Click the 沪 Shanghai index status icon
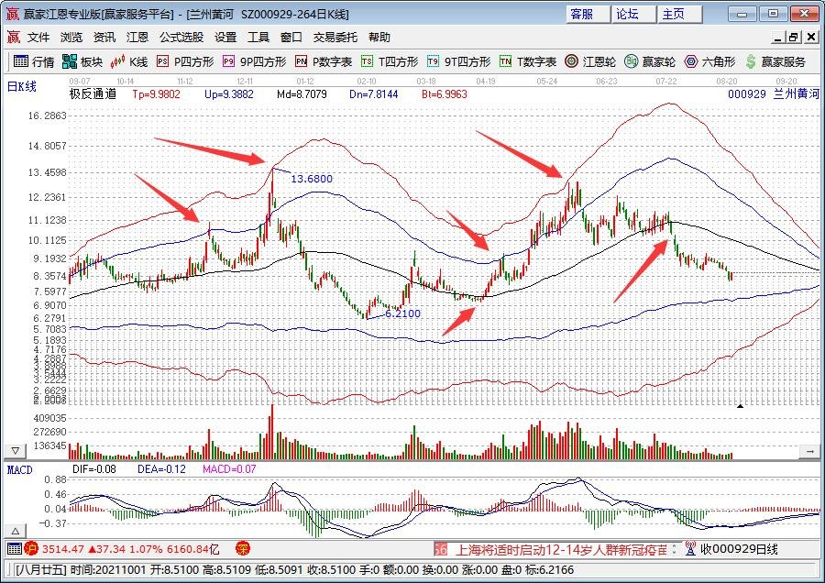The image size is (825, 583). 31,549
